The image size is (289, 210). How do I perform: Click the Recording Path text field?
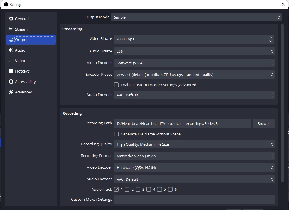(182, 124)
